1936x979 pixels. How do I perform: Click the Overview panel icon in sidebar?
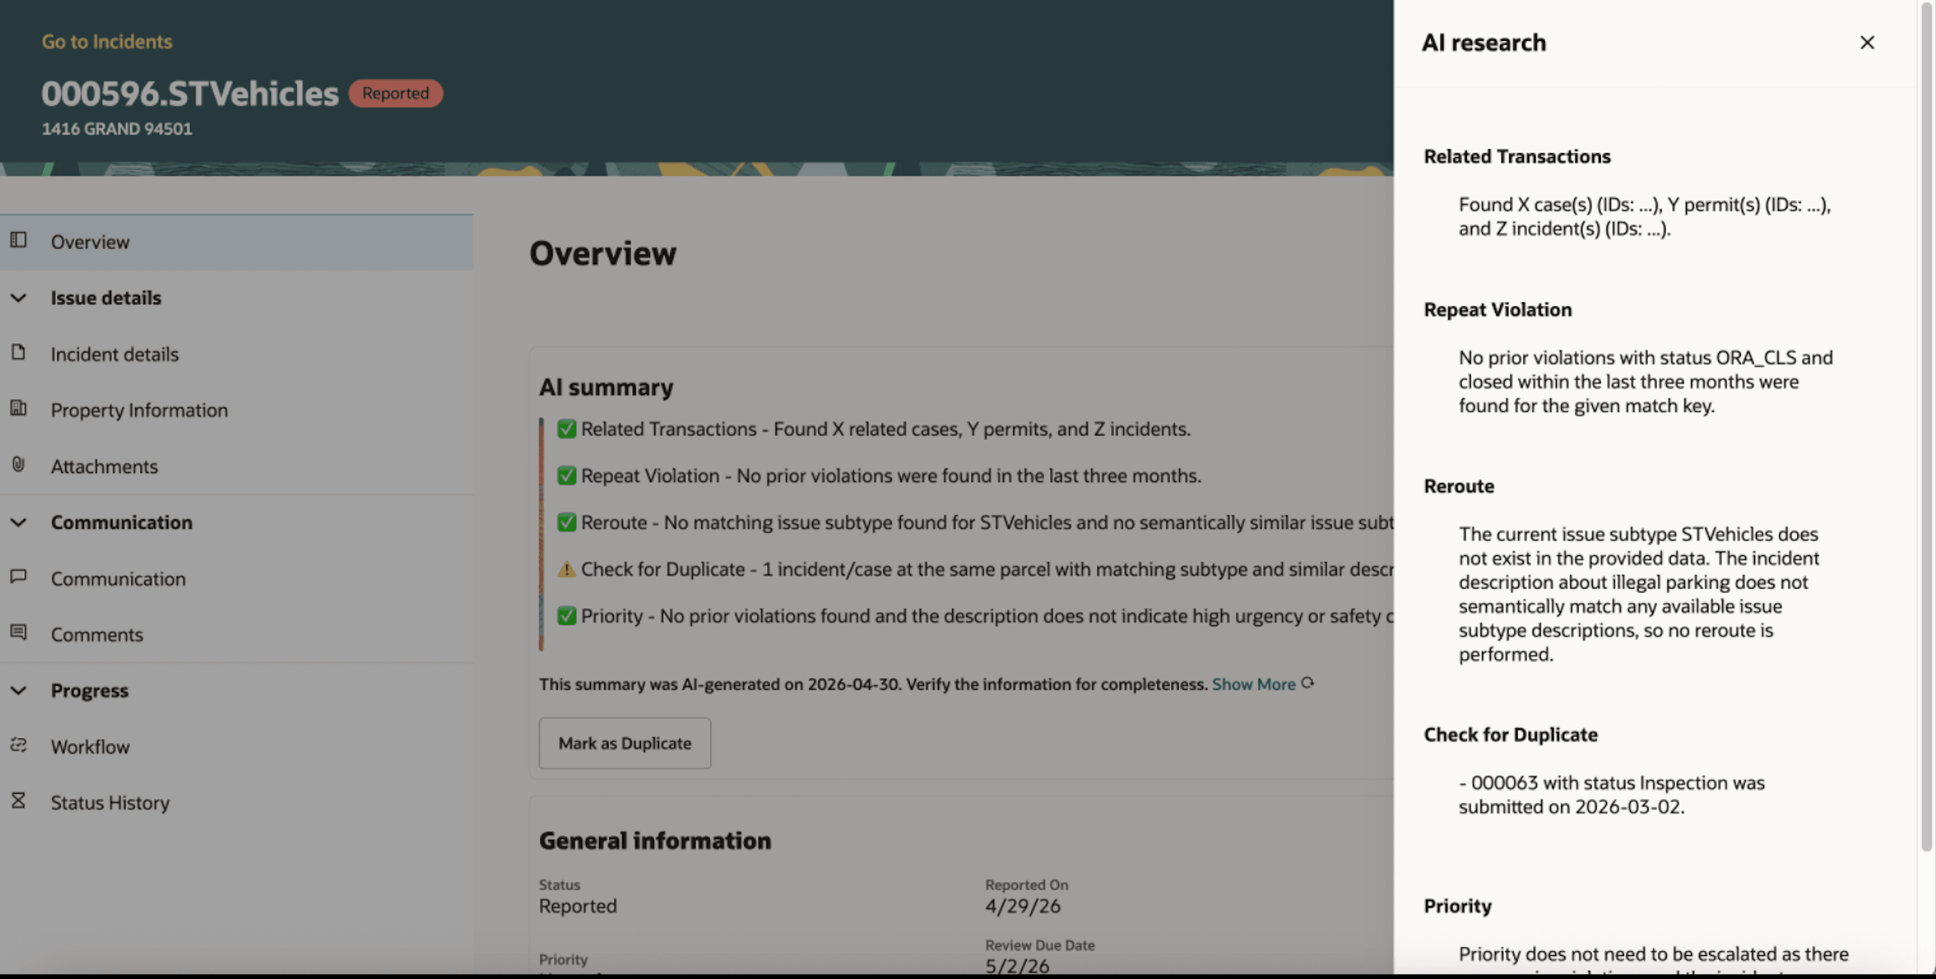[x=18, y=239]
